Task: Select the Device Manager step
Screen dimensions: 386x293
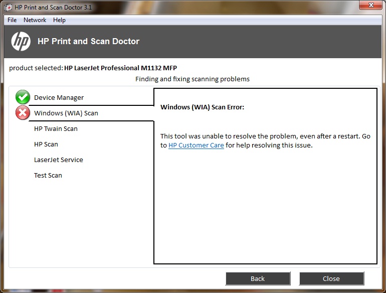Action: (x=59, y=98)
